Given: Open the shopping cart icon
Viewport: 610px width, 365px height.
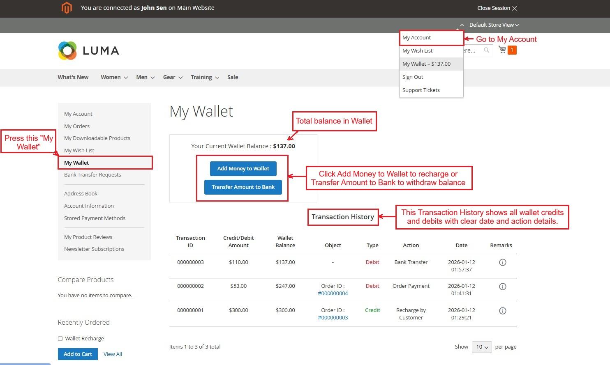Looking at the screenshot, I should [x=502, y=50].
